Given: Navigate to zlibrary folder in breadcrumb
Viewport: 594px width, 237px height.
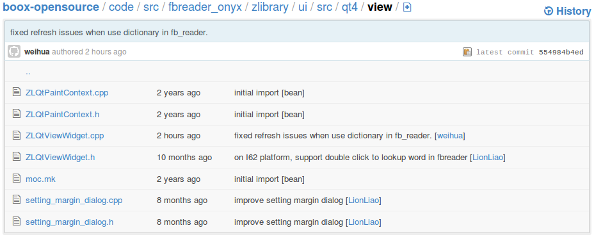Looking at the screenshot, I should (x=269, y=7).
